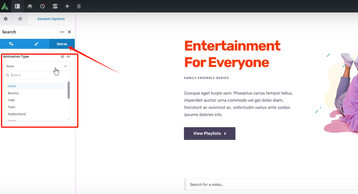Open the sliders page options tab
The image size is (358, 194).
pyautogui.click(x=20, y=19)
